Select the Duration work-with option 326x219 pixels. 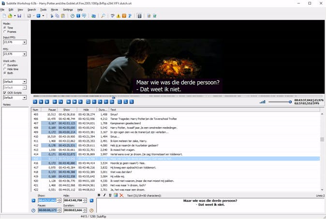(5, 65)
